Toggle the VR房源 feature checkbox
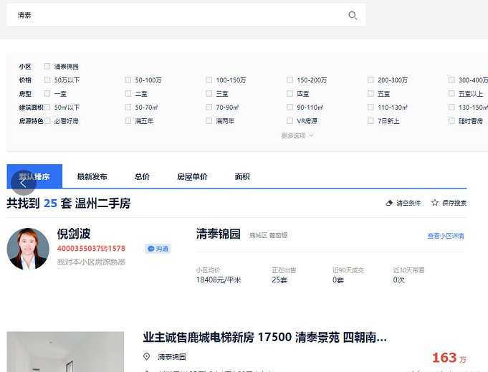The width and height of the screenshot is (488, 372). click(290, 121)
